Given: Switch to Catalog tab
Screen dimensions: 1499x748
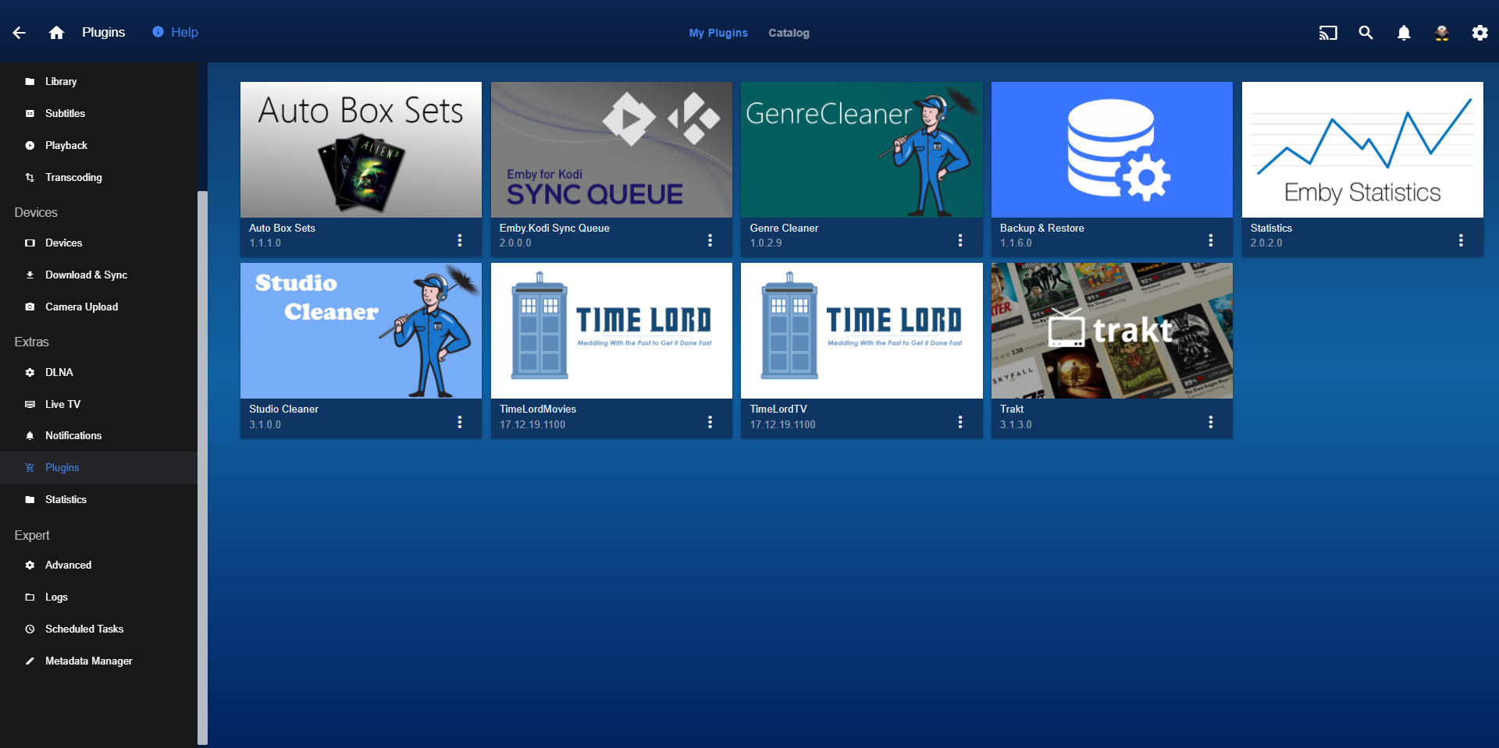Looking at the screenshot, I should (x=789, y=33).
